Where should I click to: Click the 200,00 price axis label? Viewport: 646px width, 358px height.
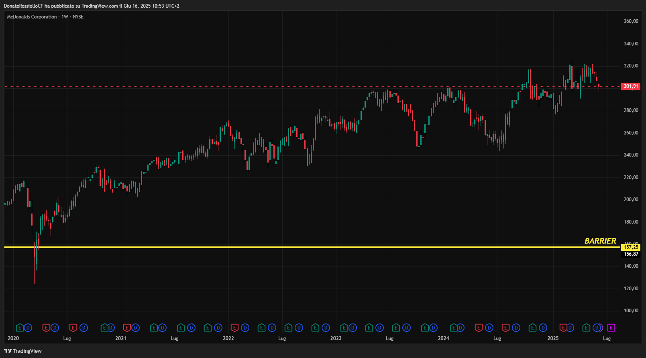pos(631,199)
